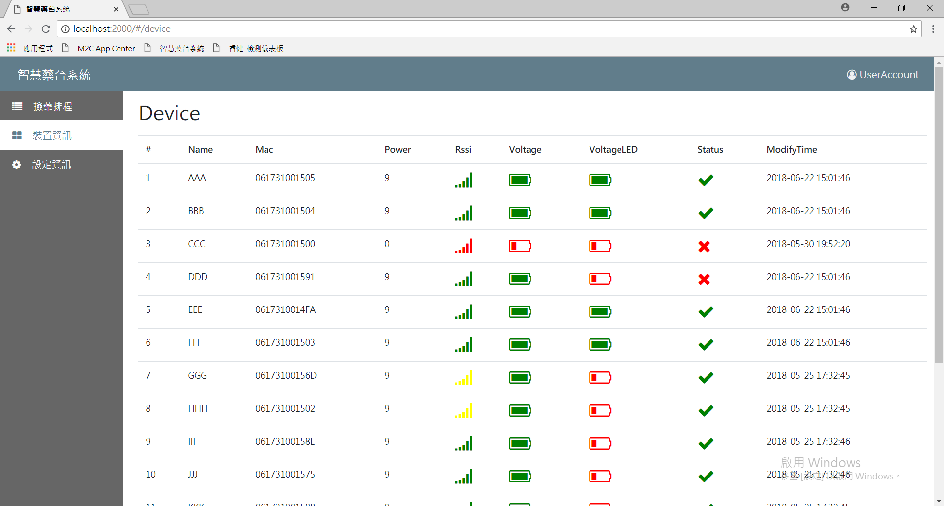The height and width of the screenshot is (506, 944).
Task: Click the site info icon in address bar
Action: click(x=65, y=29)
